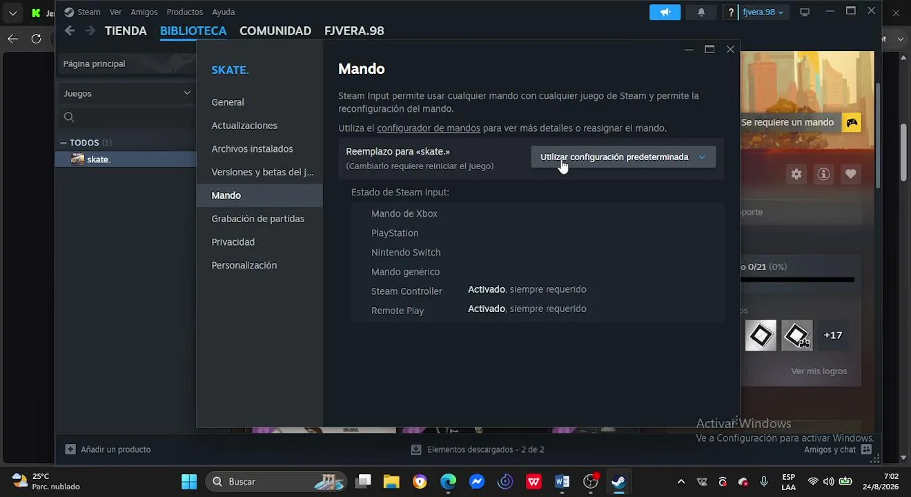The image size is (911, 497).
Task: Select the General settings tab
Action: 259,102
